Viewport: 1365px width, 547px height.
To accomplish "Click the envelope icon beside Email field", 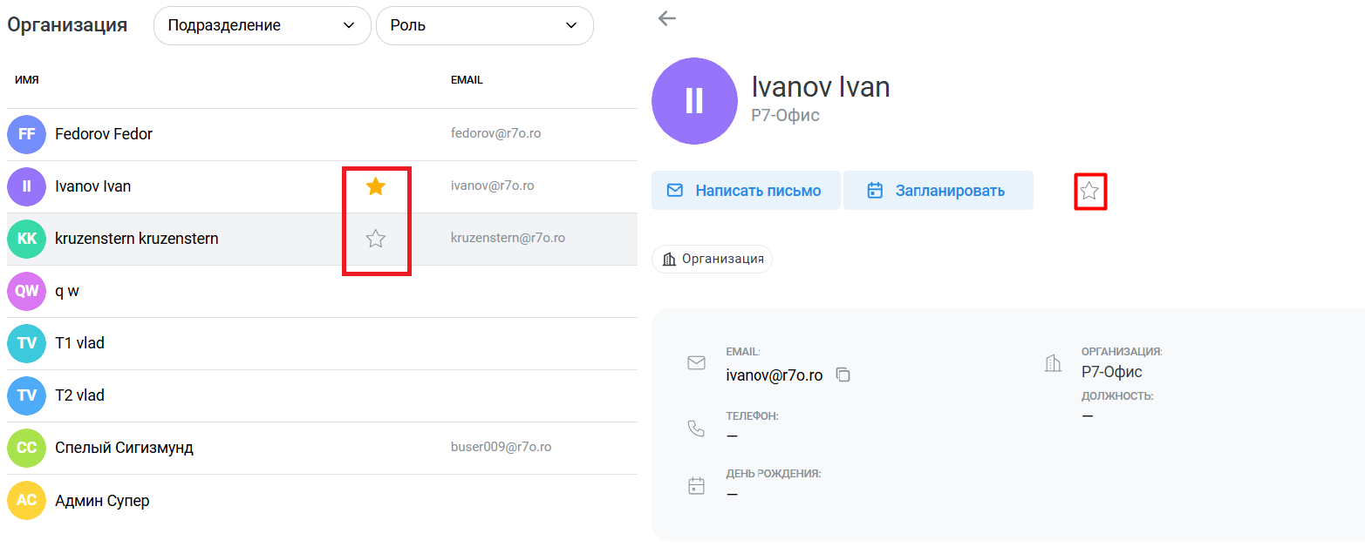I will tap(696, 362).
